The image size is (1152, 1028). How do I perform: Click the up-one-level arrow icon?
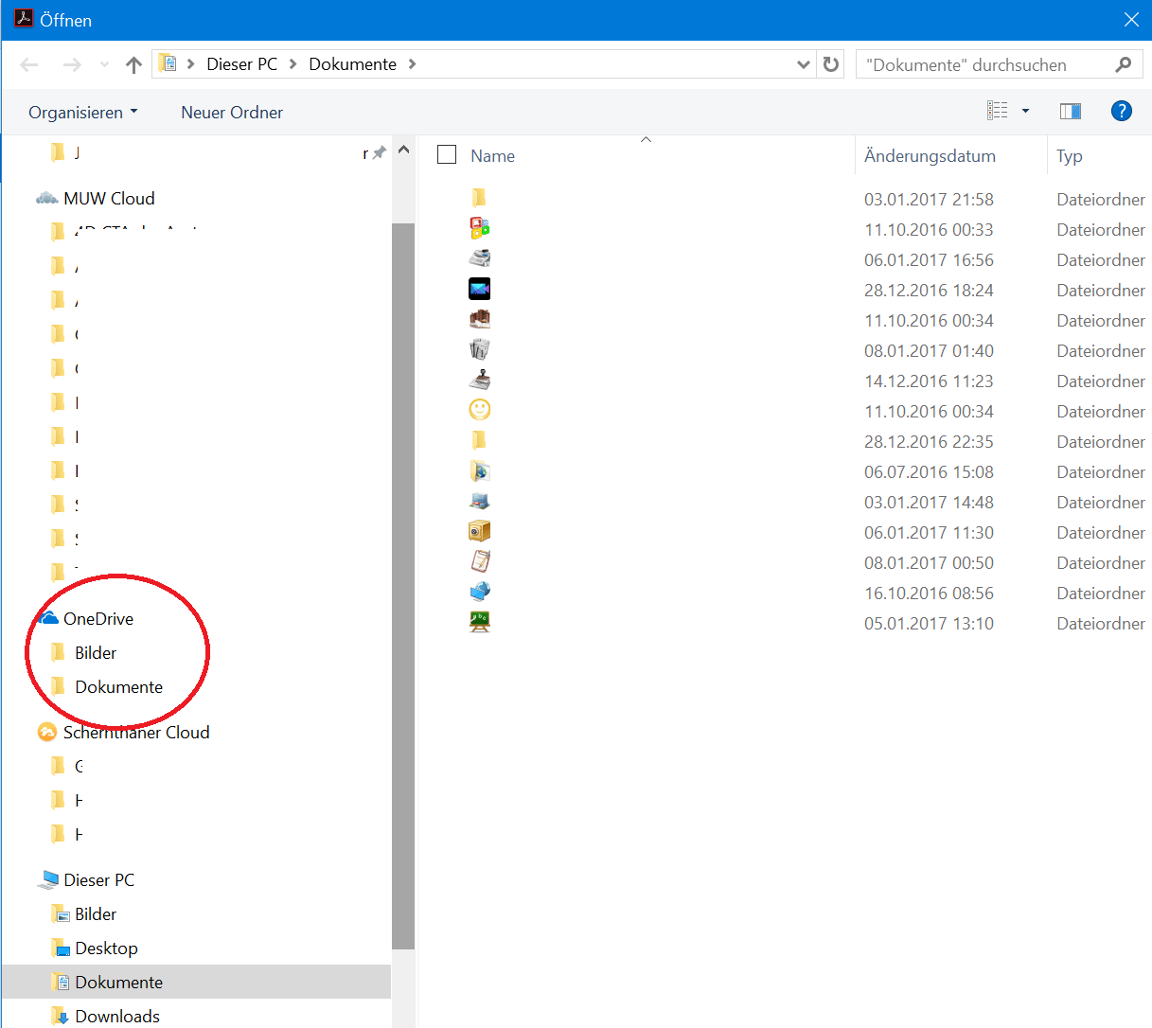(x=133, y=63)
